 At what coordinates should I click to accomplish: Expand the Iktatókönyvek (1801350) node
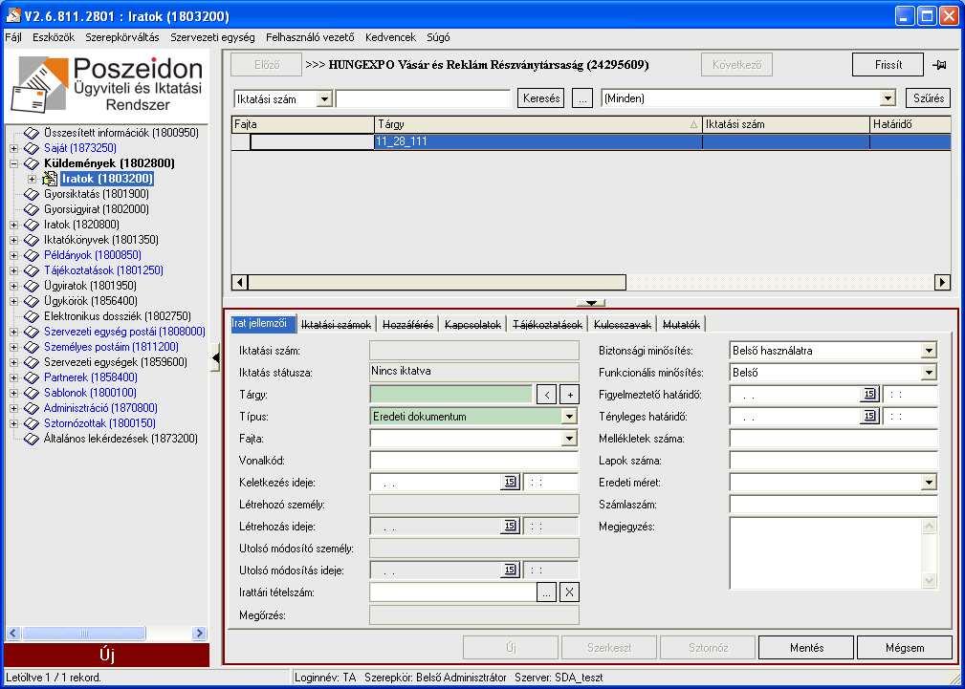click(x=13, y=240)
